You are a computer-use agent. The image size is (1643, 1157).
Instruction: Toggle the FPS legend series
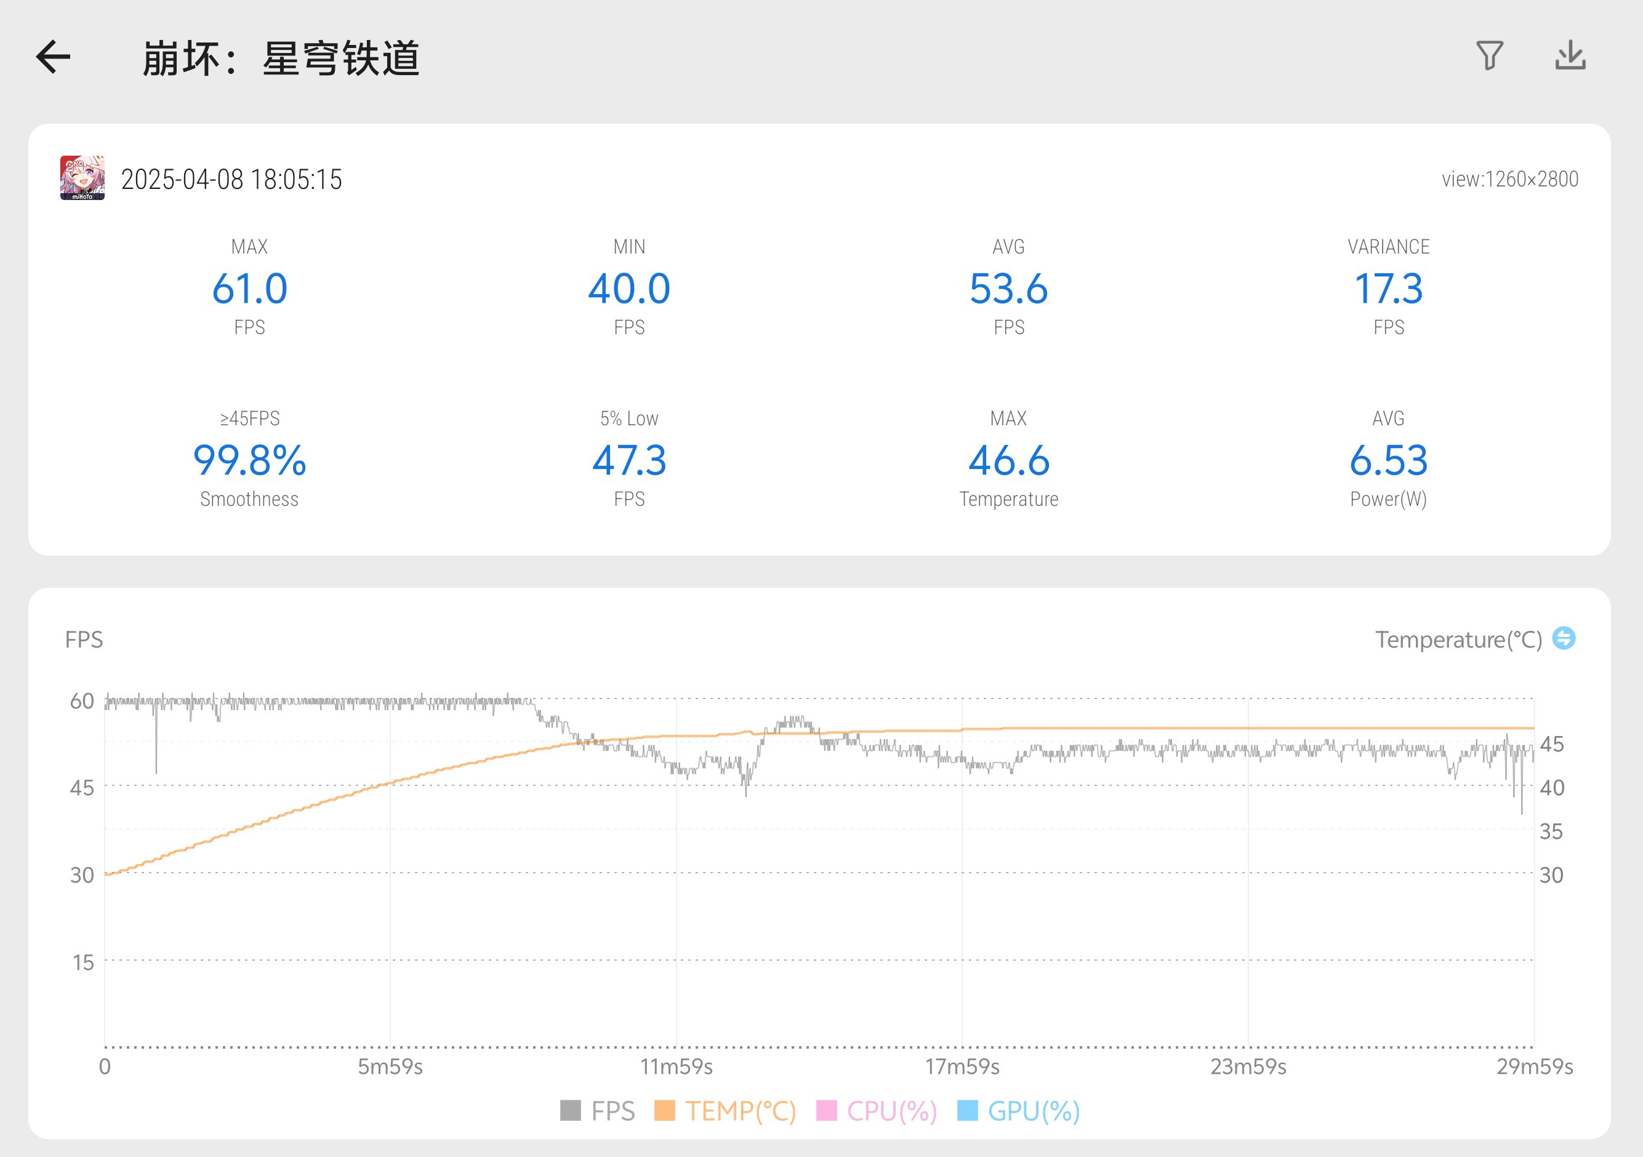[598, 1110]
